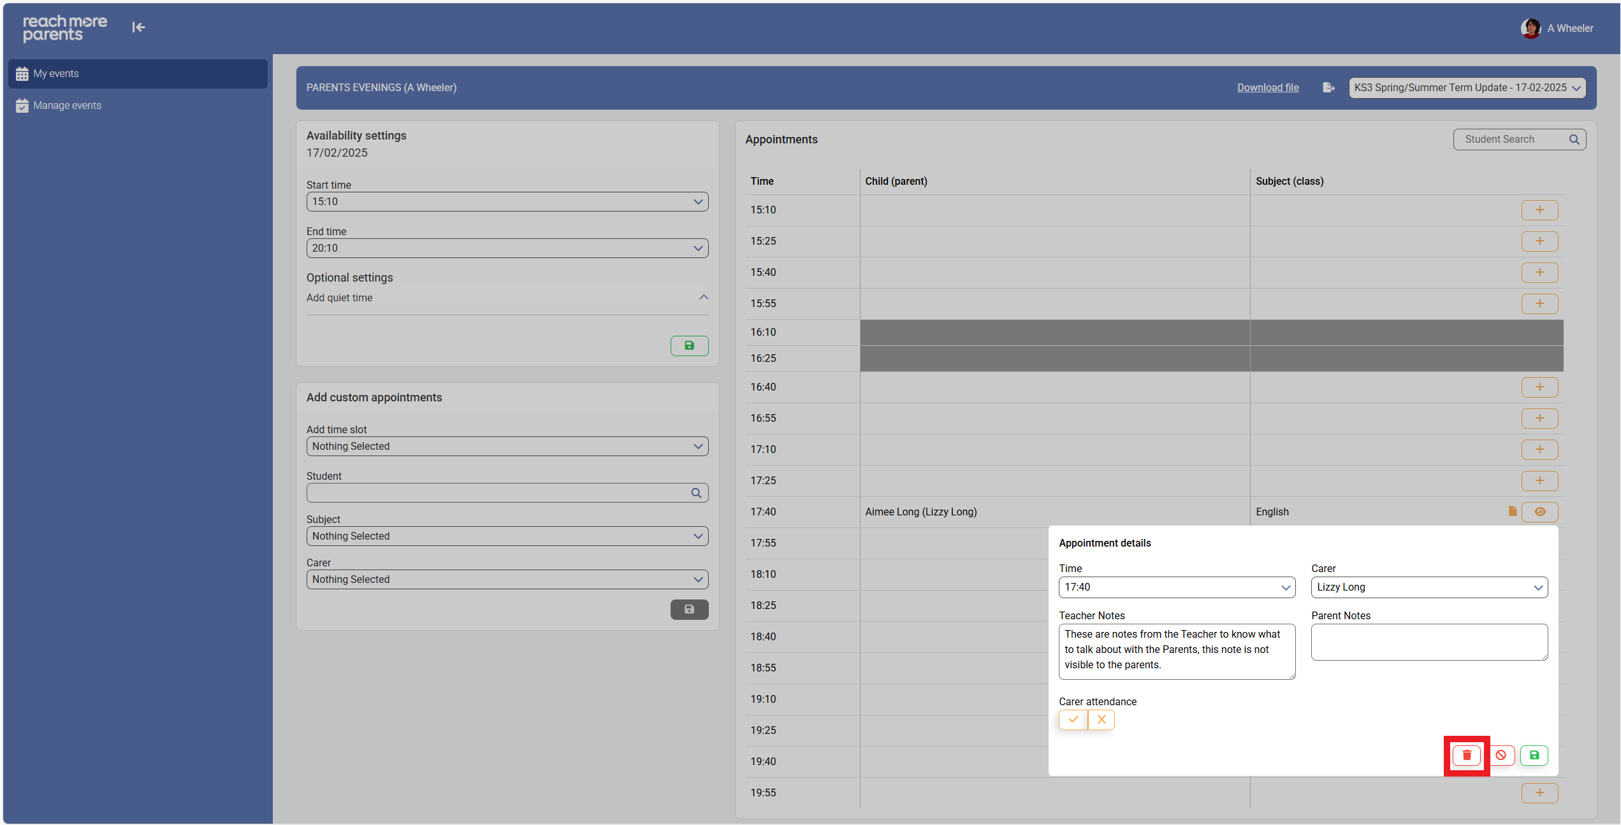Image resolution: width=1621 pixels, height=825 pixels.
Task: Toggle appointment details view with eye icon
Action: [x=1539, y=512]
